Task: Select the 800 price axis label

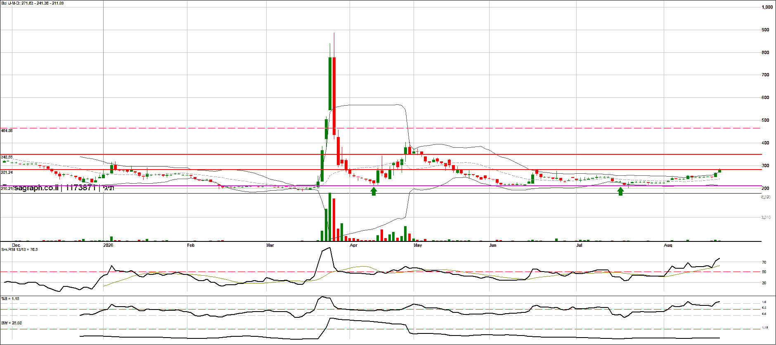Action: coord(766,52)
